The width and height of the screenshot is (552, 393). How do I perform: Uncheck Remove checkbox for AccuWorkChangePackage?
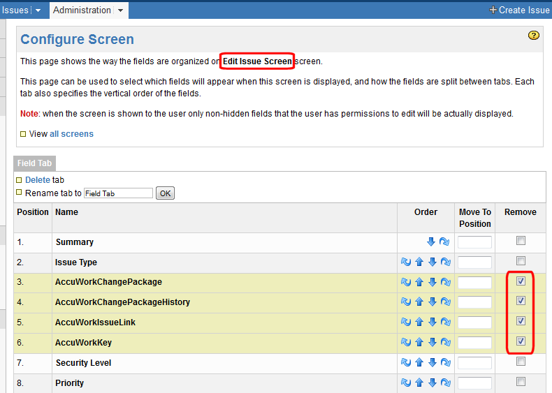click(521, 281)
